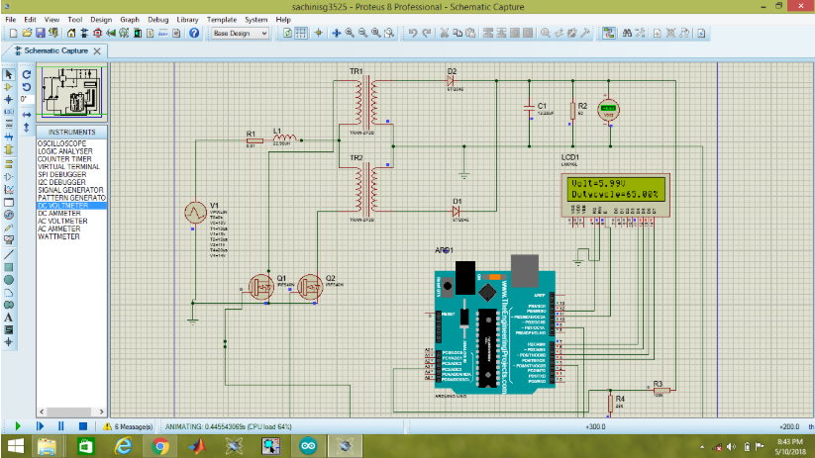
Task: Open the Library menu
Action: (187, 20)
